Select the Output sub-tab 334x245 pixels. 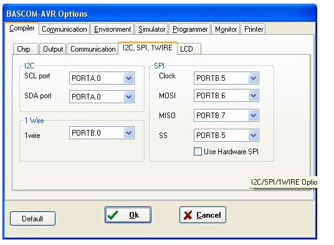[x=53, y=49]
